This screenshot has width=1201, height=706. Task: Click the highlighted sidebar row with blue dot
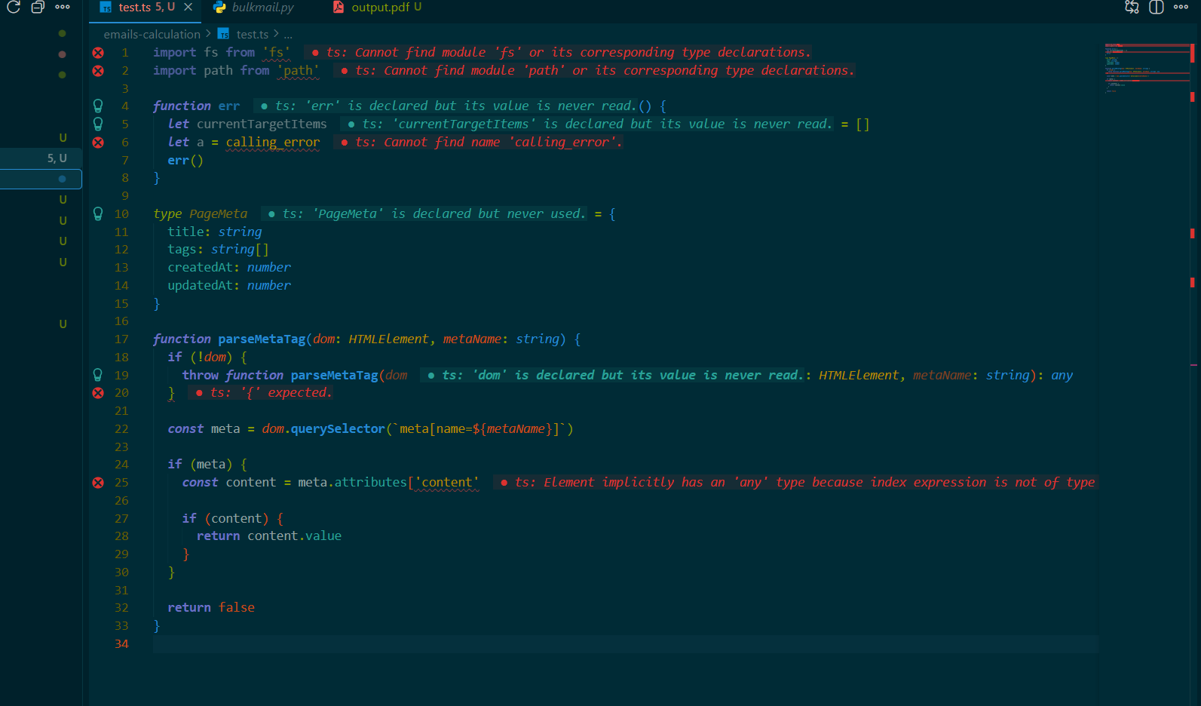41,179
